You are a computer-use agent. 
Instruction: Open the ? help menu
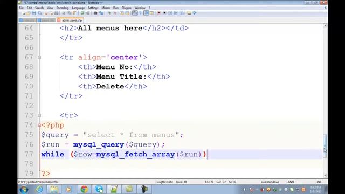pyautogui.click(x=149, y=8)
